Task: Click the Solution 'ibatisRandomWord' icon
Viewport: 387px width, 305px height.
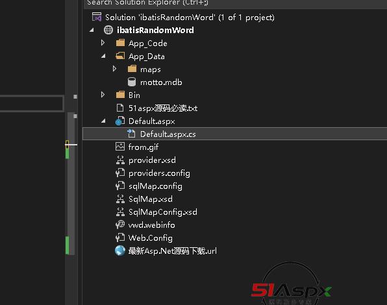Action: [97, 17]
